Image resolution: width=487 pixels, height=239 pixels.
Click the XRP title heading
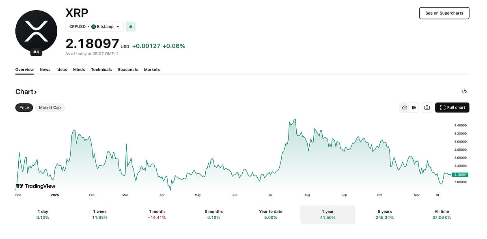point(77,13)
